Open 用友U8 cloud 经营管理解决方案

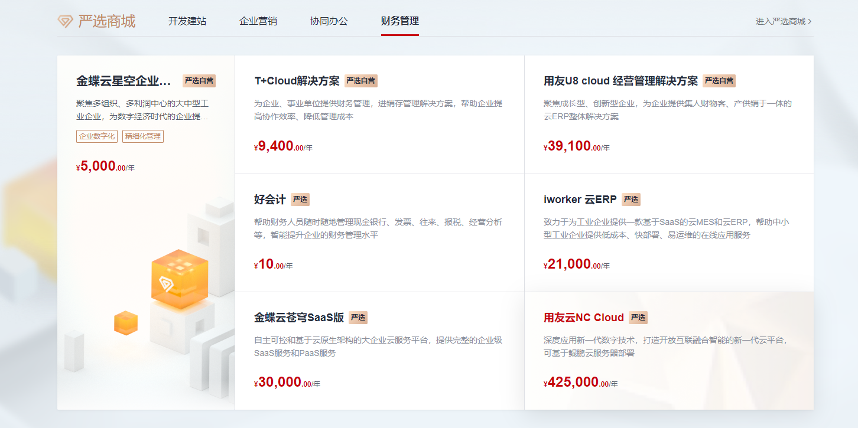pos(620,81)
